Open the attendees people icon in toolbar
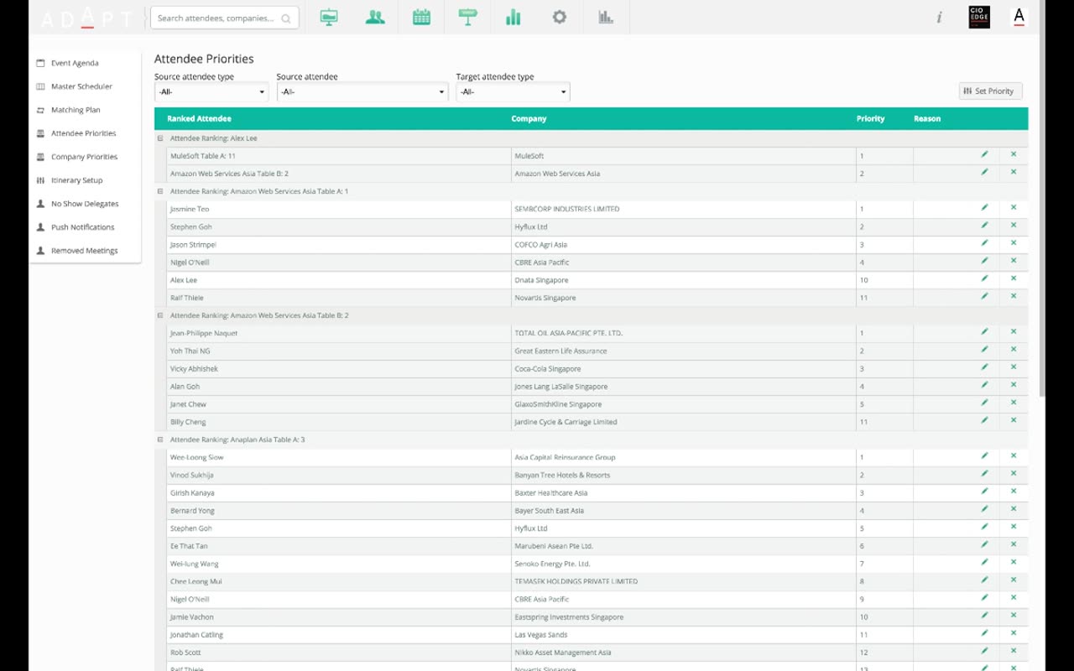Image resolution: width=1074 pixels, height=671 pixels. pyautogui.click(x=375, y=17)
